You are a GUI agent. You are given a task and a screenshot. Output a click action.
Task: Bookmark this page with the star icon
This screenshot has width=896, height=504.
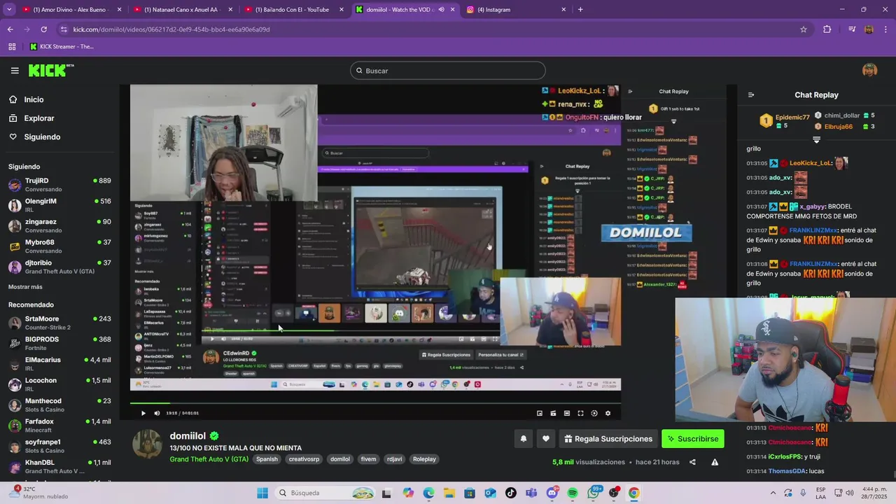[x=804, y=29]
